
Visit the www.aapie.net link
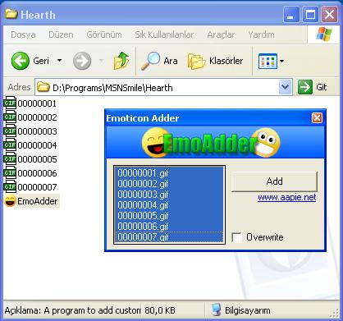[287, 197]
